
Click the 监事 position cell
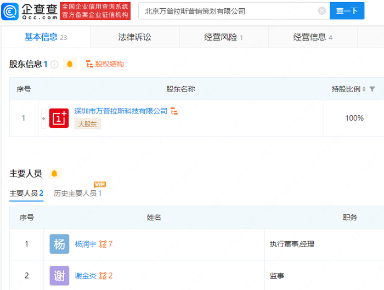tap(324, 276)
